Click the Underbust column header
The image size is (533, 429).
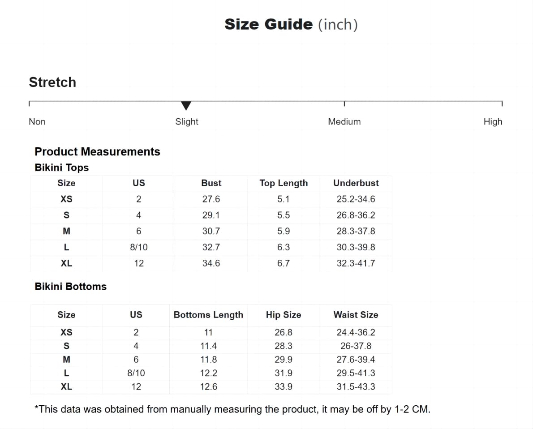[x=356, y=183]
